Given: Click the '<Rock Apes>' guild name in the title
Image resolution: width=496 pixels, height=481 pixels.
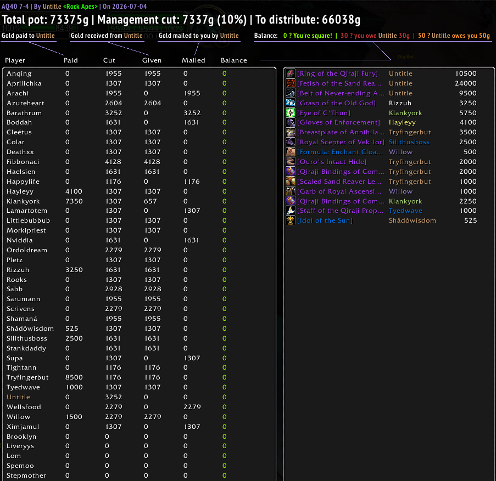Looking at the screenshot, I should pos(80,7).
